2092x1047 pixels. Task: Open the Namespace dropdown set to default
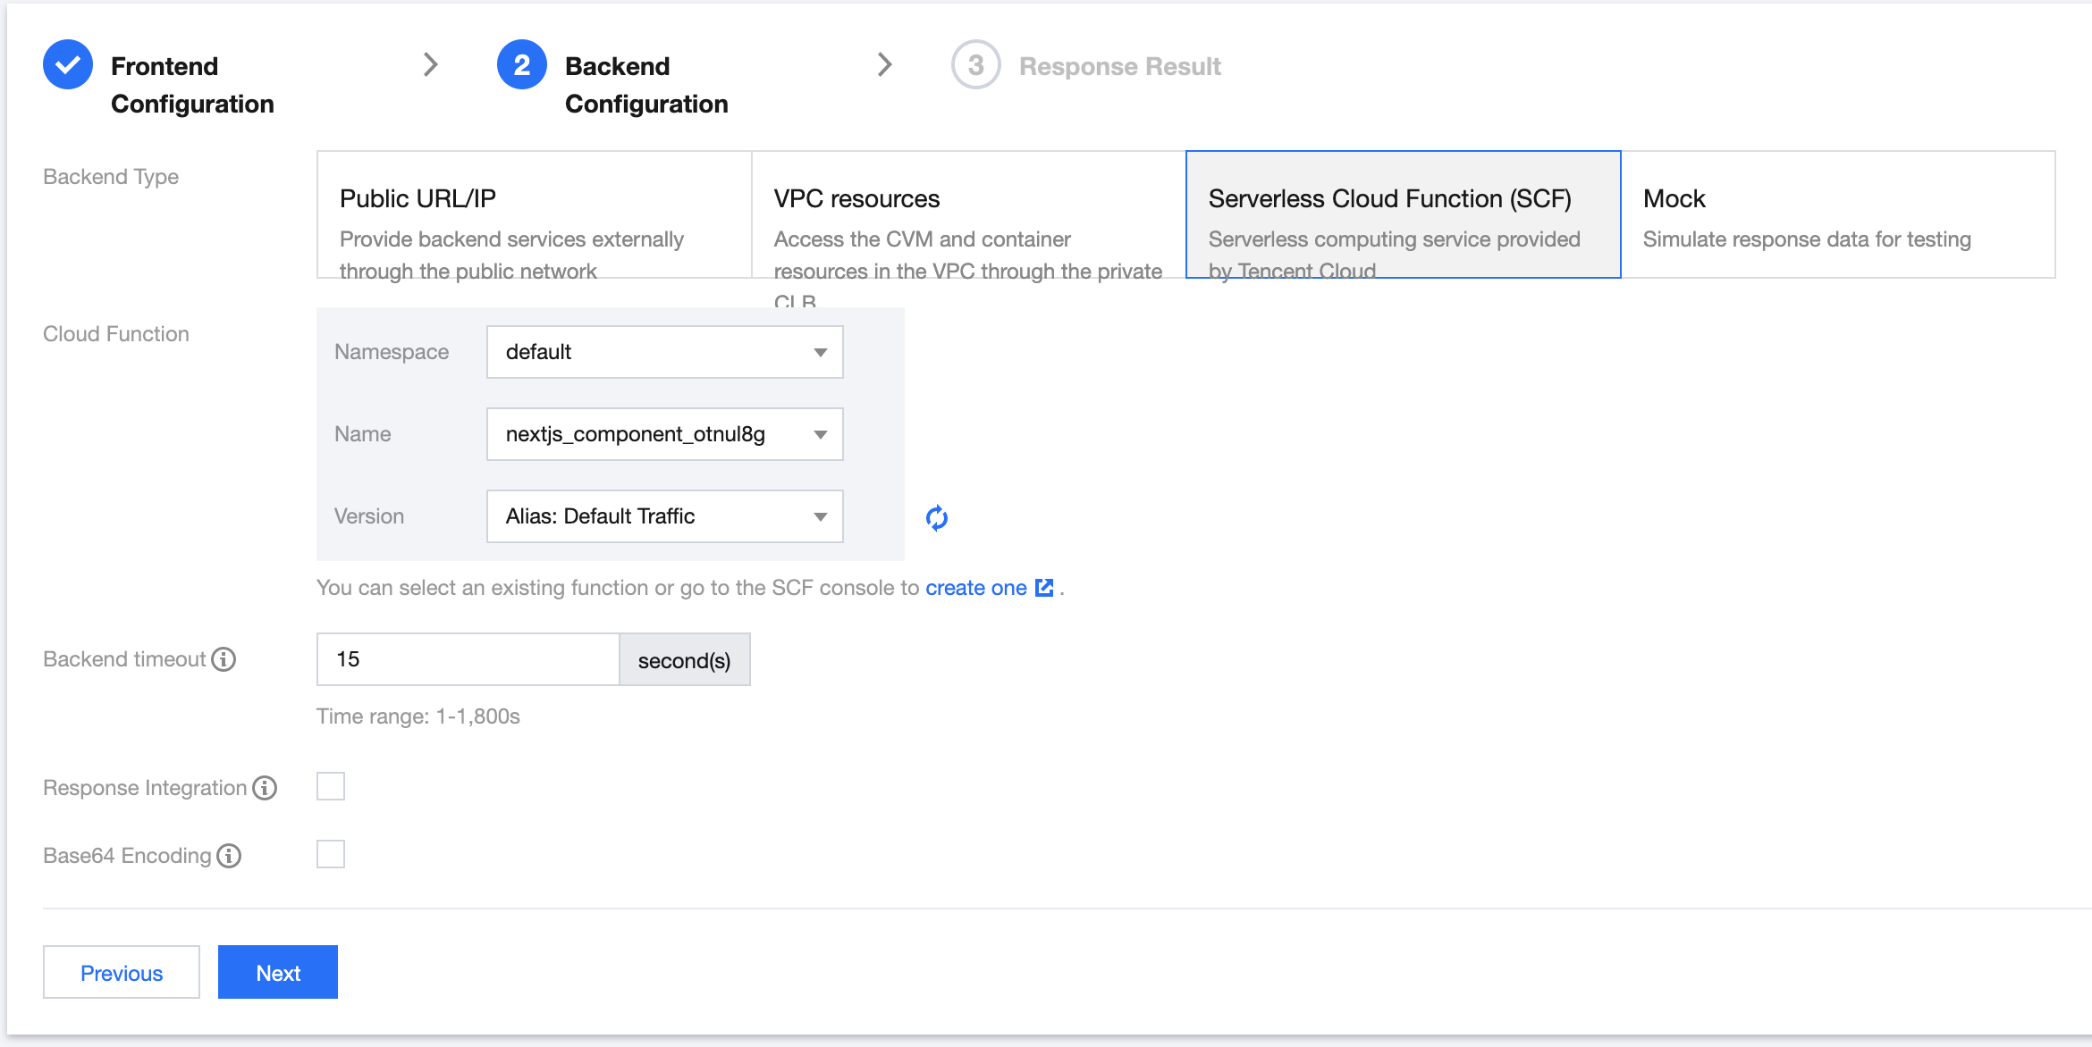pyautogui.click(x=664, y=352)
